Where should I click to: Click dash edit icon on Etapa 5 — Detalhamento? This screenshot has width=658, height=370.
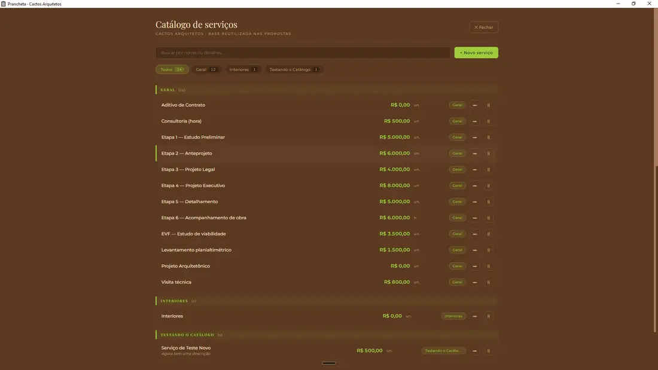474,202
